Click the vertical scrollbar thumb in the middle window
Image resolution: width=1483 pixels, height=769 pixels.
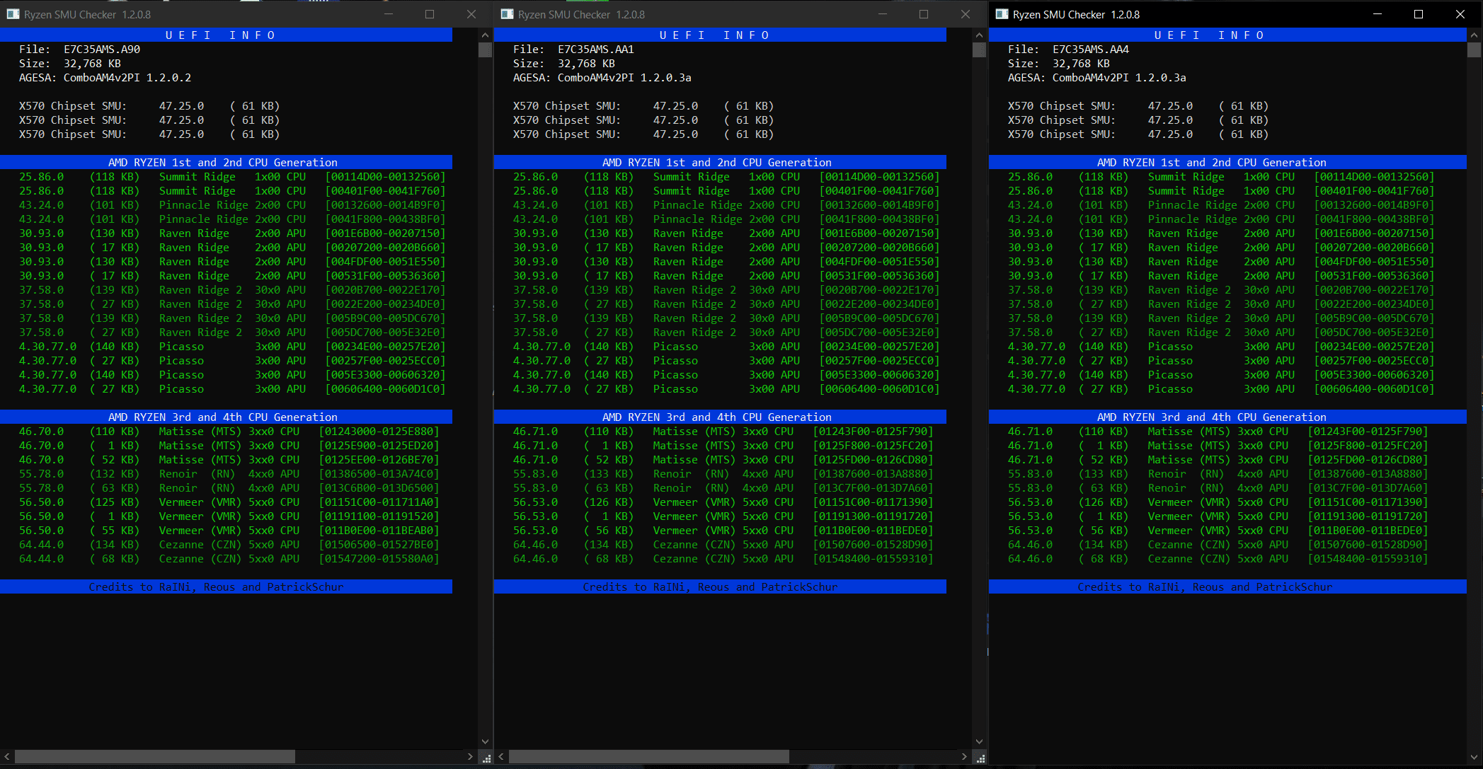979,50
